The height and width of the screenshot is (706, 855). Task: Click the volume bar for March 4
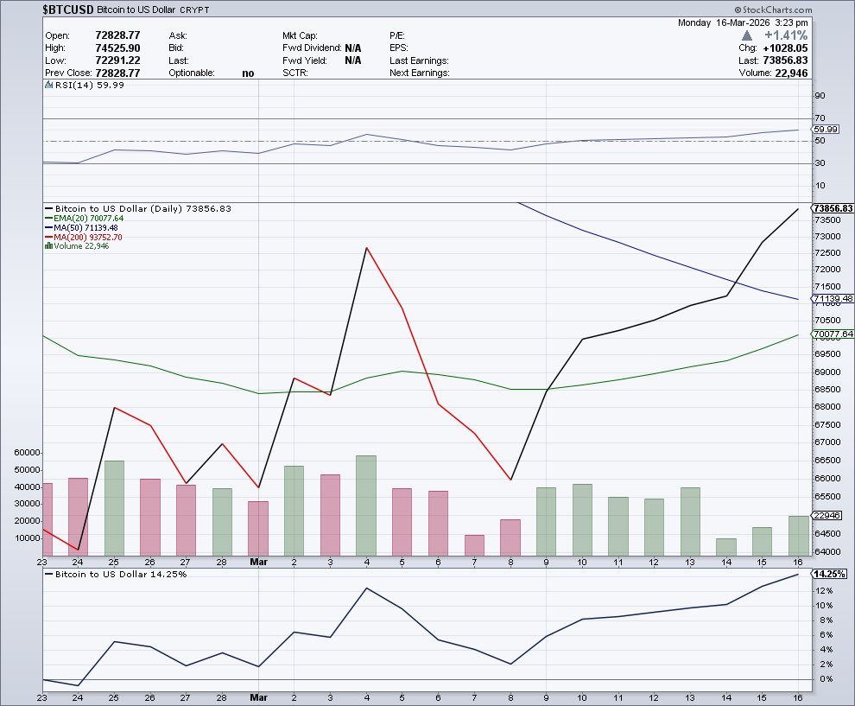pyautogui.click(x=366, y=506)
